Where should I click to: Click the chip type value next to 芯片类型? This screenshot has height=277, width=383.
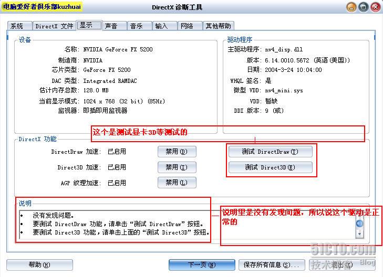point(107,70)
